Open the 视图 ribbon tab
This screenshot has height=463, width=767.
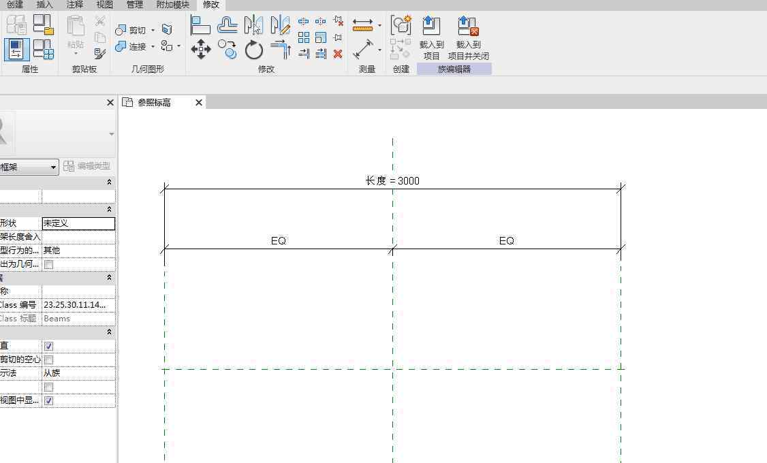point(105,4)
